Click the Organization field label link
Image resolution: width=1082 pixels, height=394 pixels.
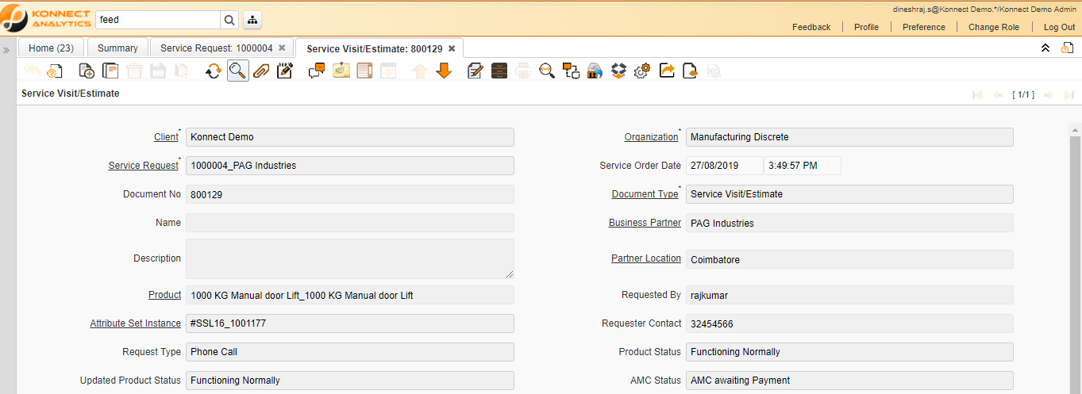[x=651, y=137]
